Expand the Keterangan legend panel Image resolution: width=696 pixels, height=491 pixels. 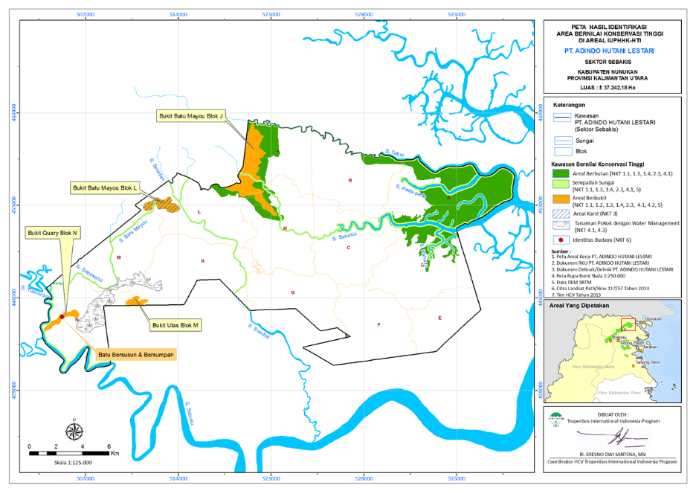click(568, 105)
